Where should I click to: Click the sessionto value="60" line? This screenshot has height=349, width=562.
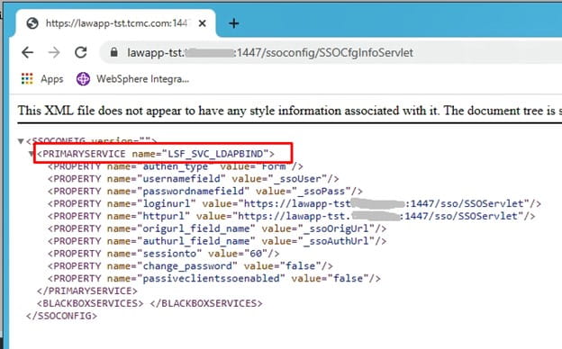click(x=163, y=254)
